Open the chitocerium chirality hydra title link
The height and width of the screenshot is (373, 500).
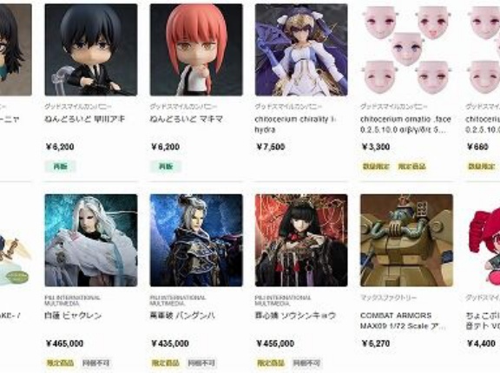click(295, 124)
